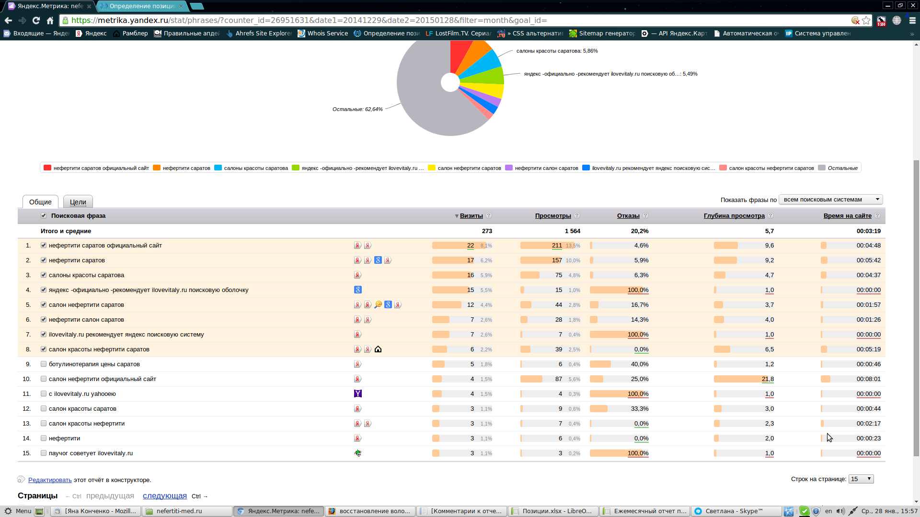Check салон нефертити официальный сайт row

[44, 379]
